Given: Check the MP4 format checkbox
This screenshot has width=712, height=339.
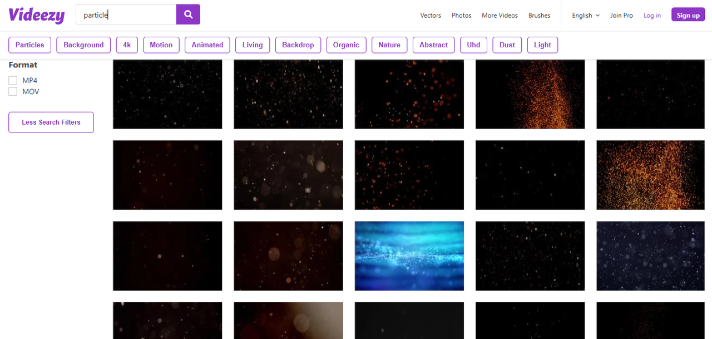Looking at the screenshot, I should [x=13, y=81].
